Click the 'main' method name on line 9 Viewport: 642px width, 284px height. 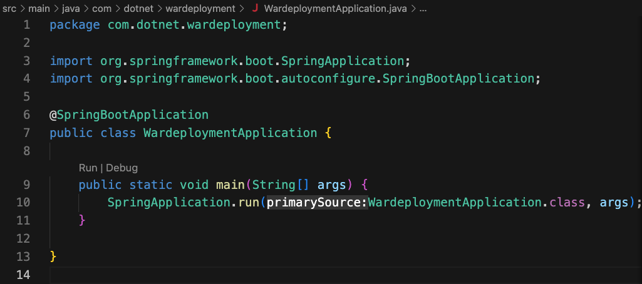(230, 185)
